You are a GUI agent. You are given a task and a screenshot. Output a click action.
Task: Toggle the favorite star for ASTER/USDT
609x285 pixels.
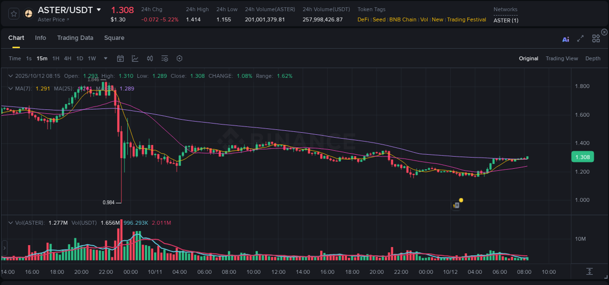pos(13,13)
